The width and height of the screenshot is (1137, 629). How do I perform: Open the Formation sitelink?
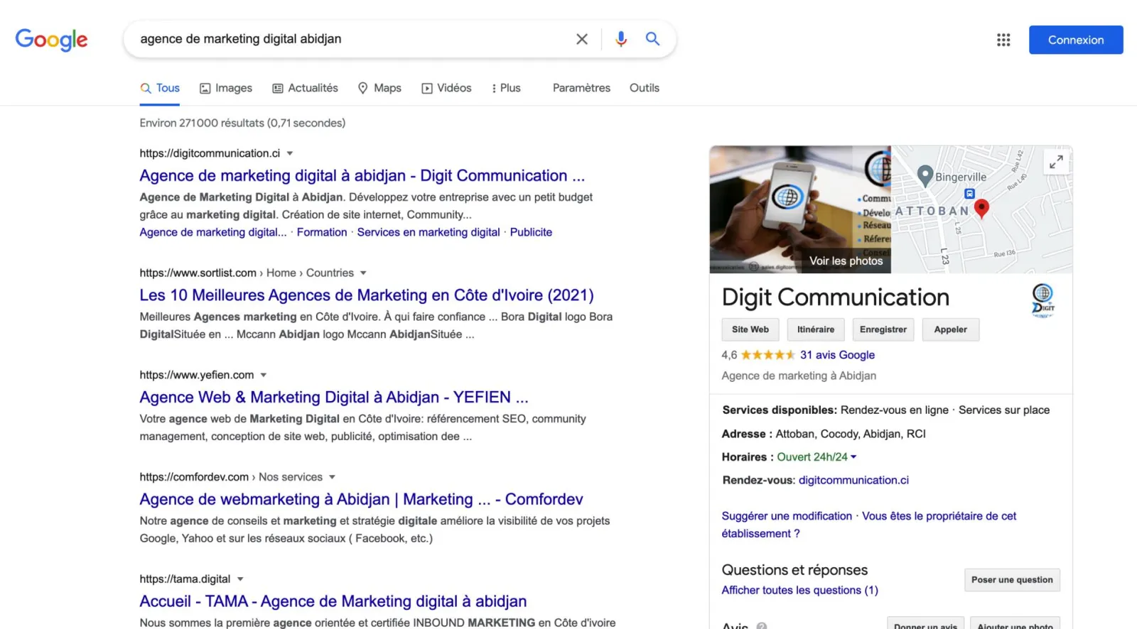pos(322,232)
